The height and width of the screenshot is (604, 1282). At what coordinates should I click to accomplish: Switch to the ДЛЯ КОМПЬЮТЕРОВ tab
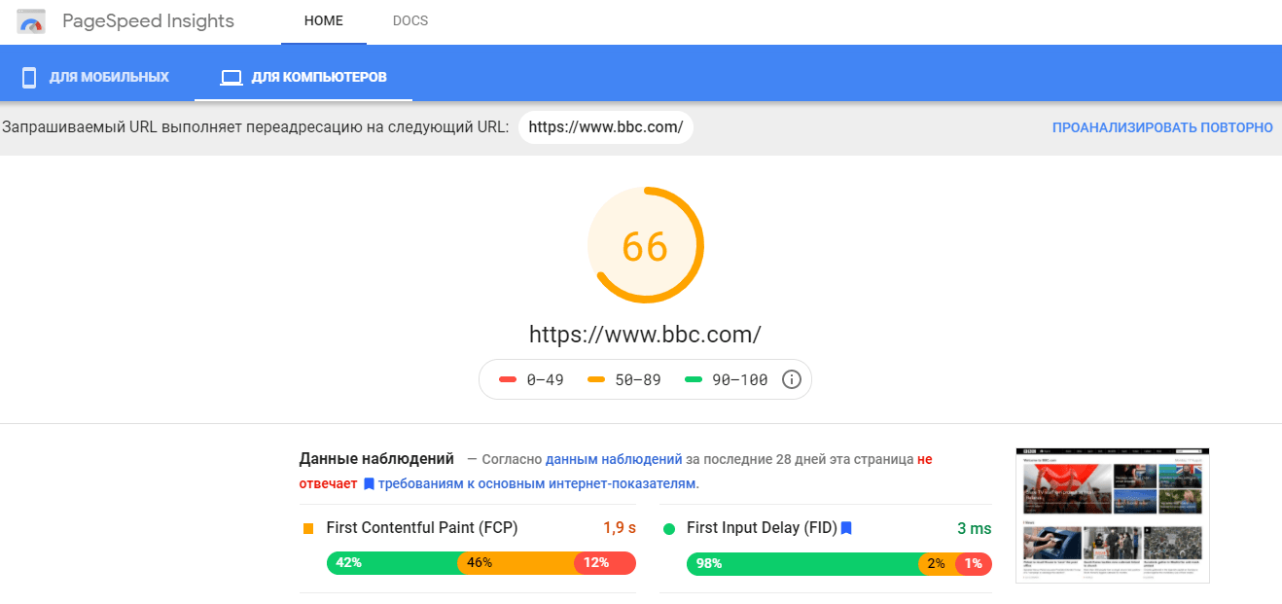[303, 77]
